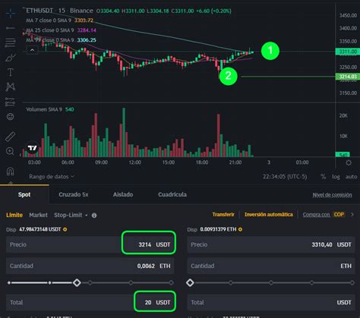The height and width of the screenshot is (318, 360).
Task: Switch to the Spot tab
Action: (24, 194)
